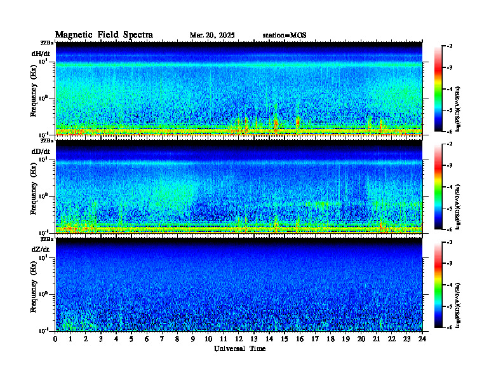503x389 pixels.
Task: Select the dZ/dt panel label
Action: pos(41,249)
